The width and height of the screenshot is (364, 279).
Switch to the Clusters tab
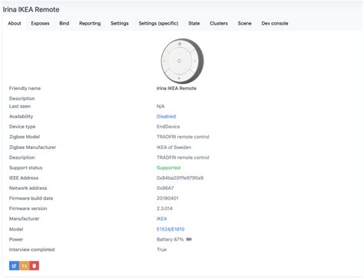coord(219,23)
